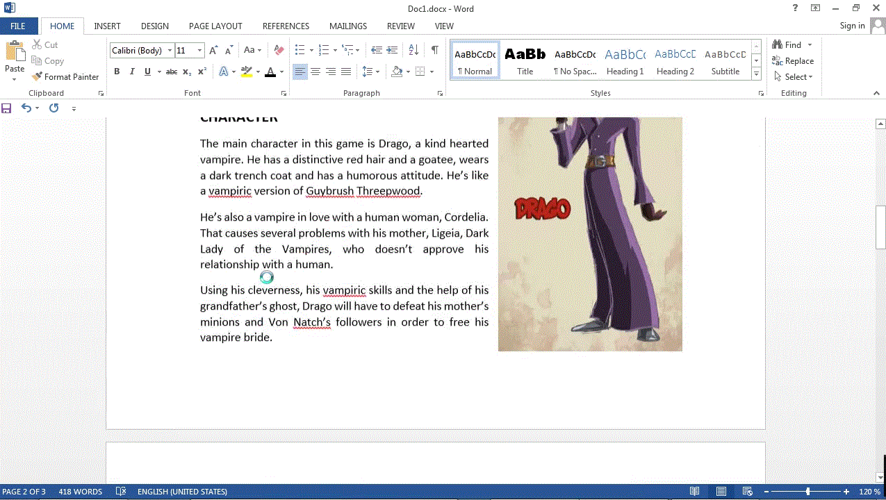Switch to the PAGE LAYOUT tab
The image size is (886, 500).
coord(215,26)
